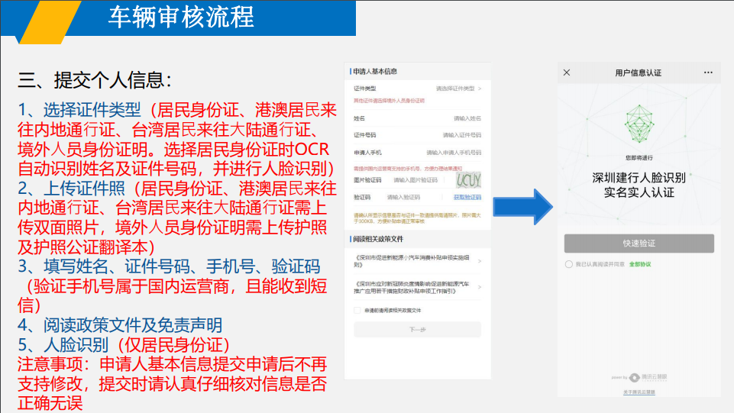Close the 用户信息认证 page with the X icon

pyautogui.click(x=567, y=73)
